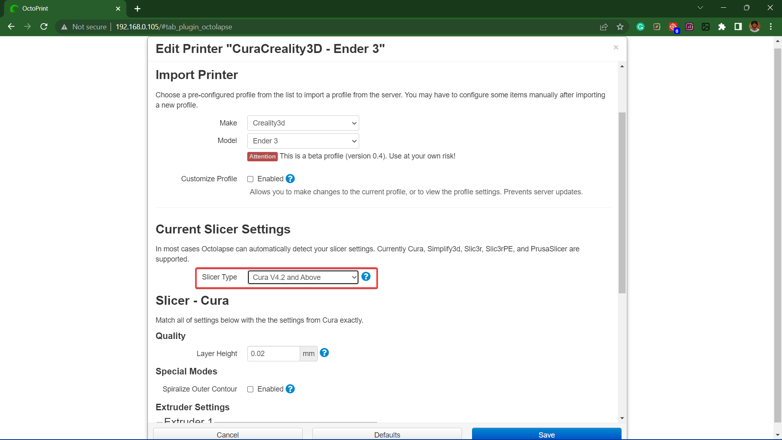
Task: Click the dialog scrollbar down arrow
Action: point(622,418)
